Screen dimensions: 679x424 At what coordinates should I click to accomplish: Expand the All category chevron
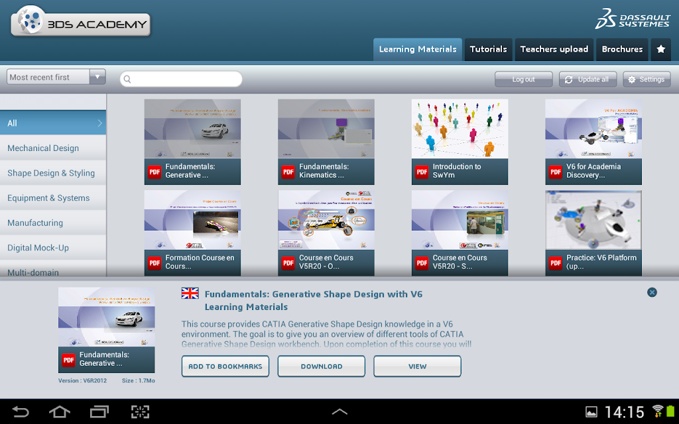coord(100,123)
